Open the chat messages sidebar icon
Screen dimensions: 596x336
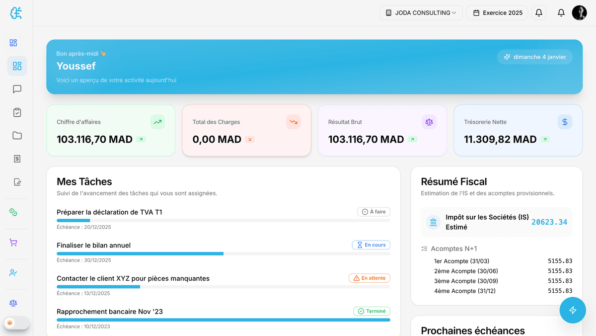[17, 89]
